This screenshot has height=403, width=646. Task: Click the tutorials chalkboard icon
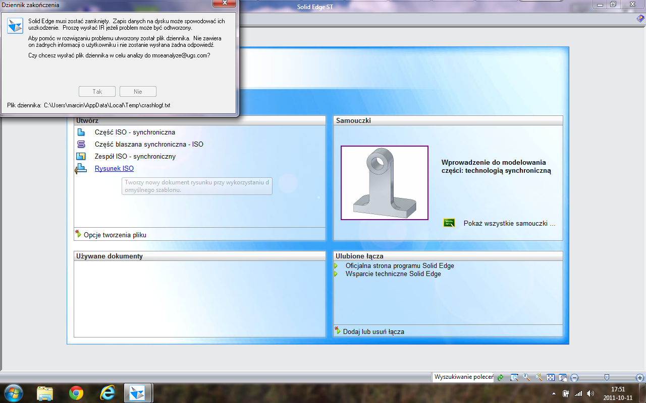(x=449, y=223)
